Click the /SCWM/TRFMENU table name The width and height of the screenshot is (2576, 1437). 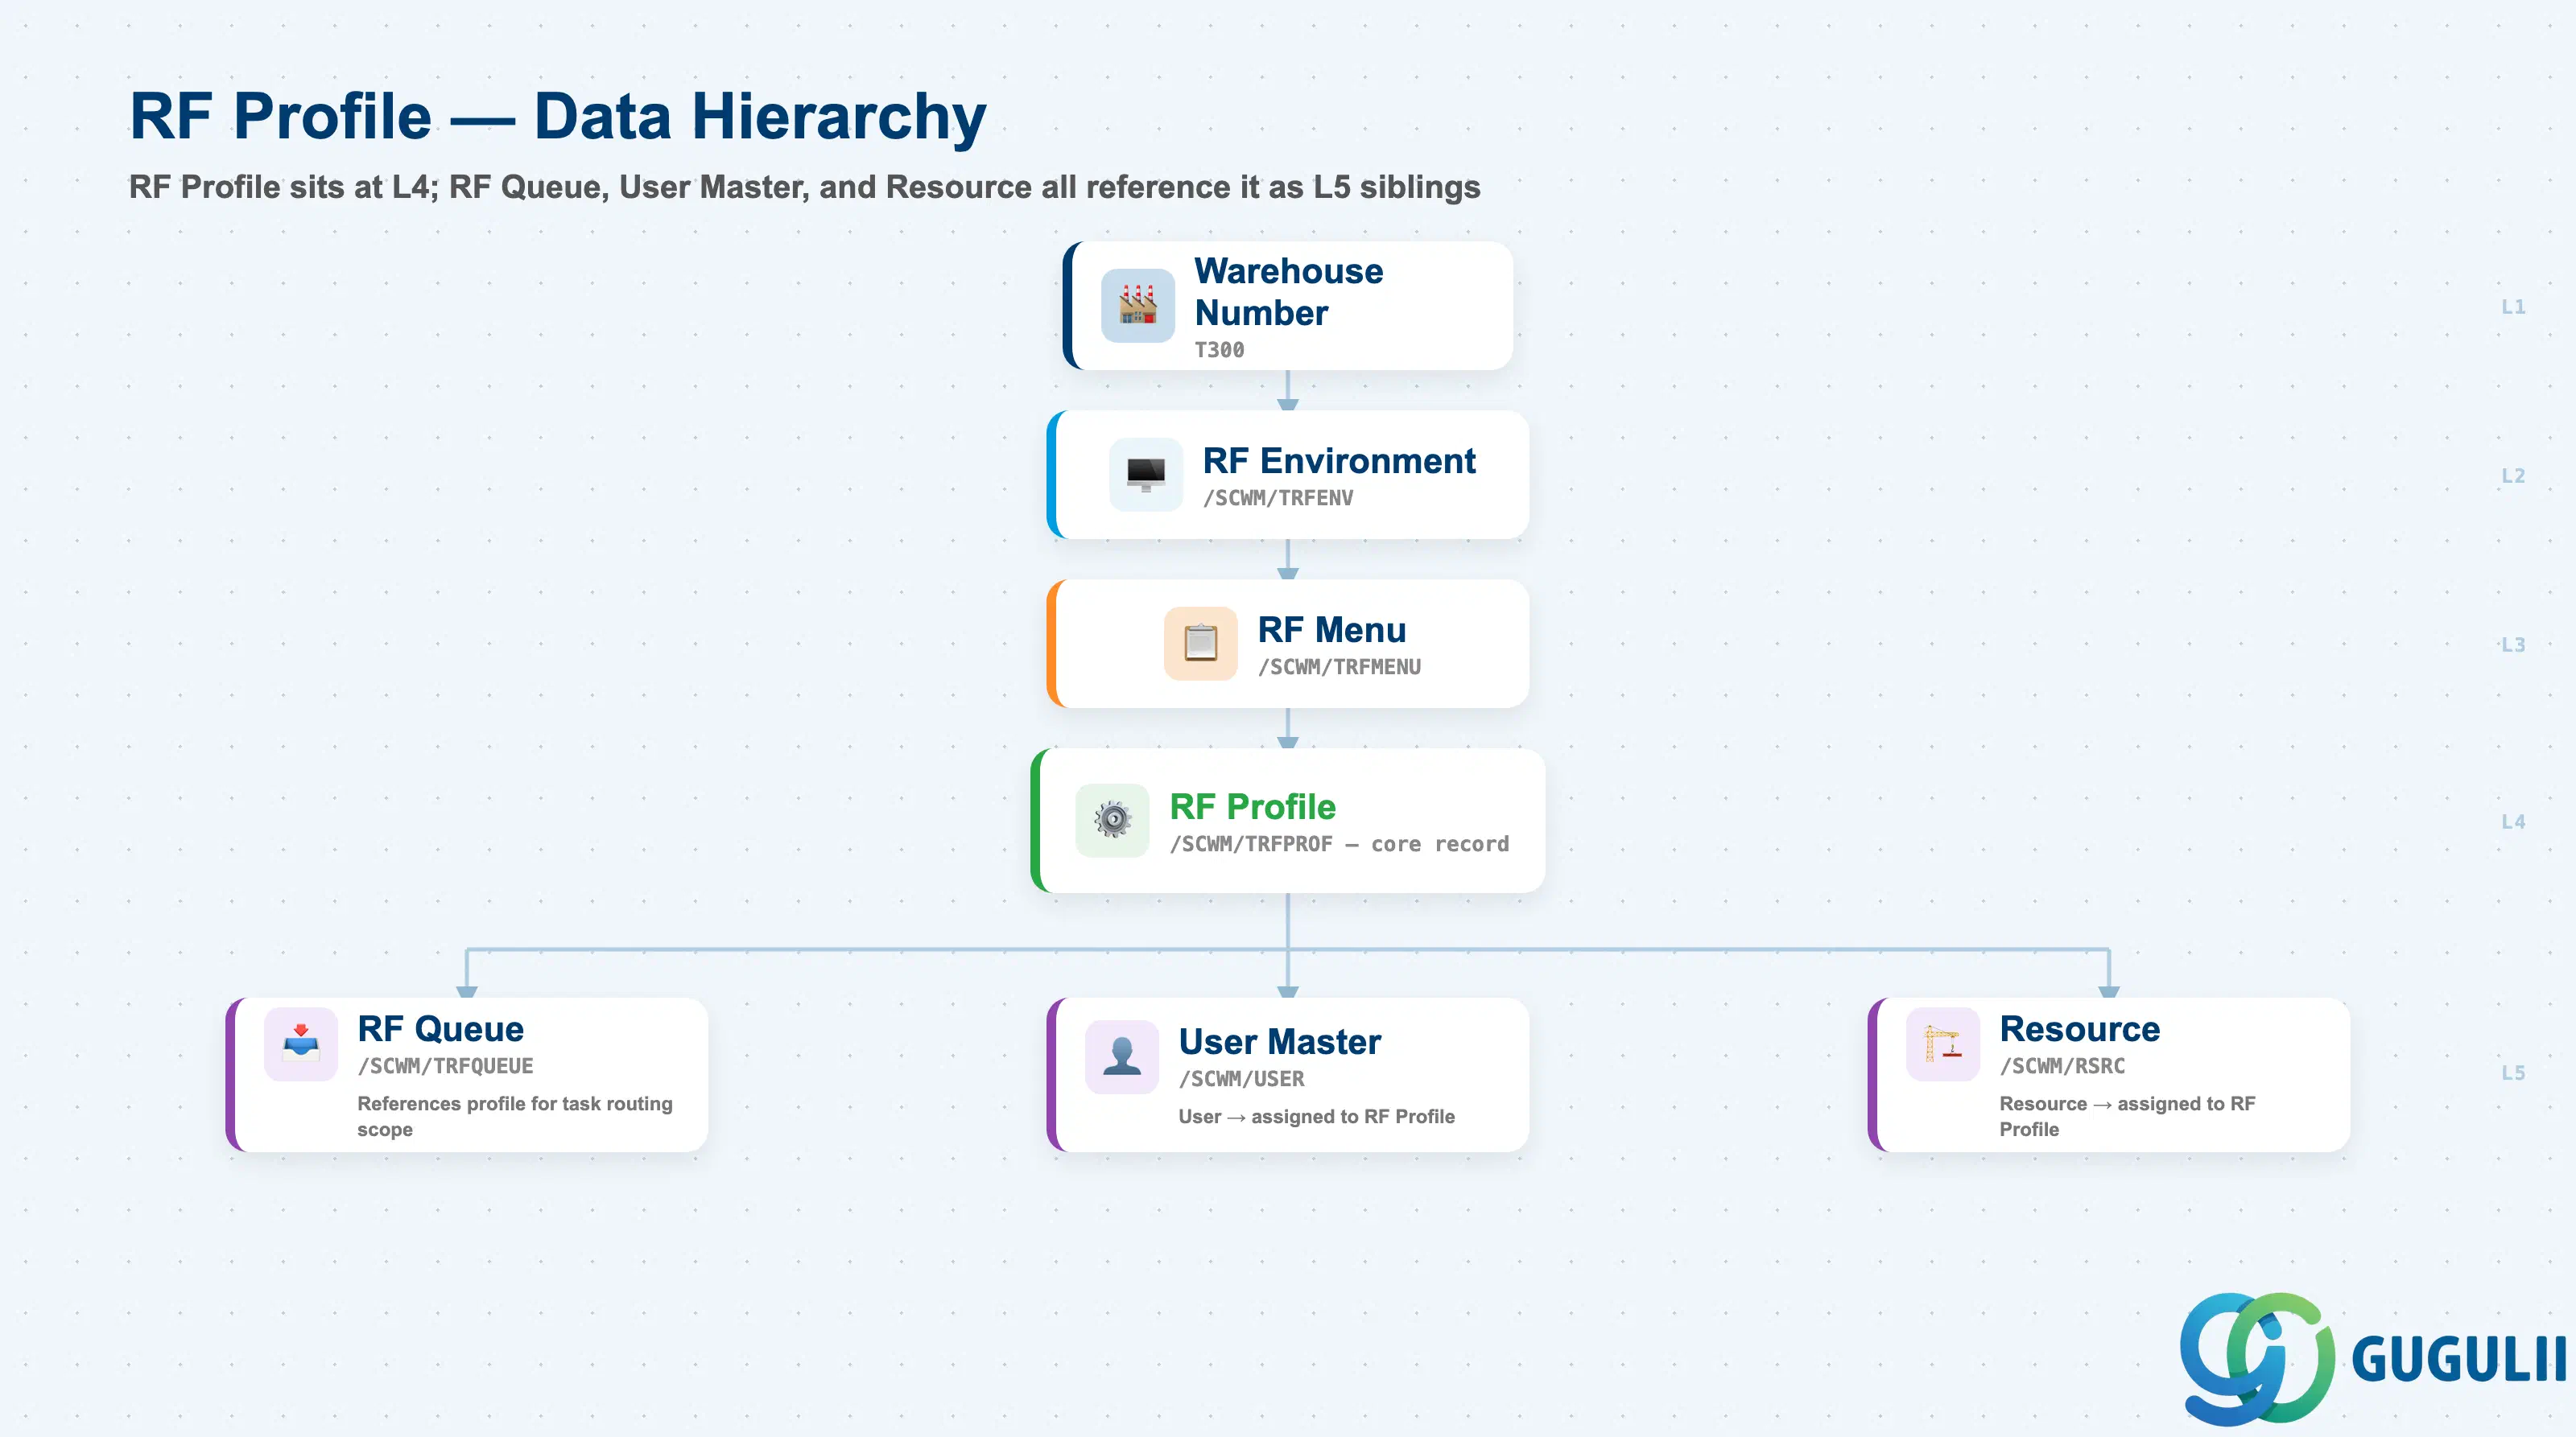coord(1339,666)
